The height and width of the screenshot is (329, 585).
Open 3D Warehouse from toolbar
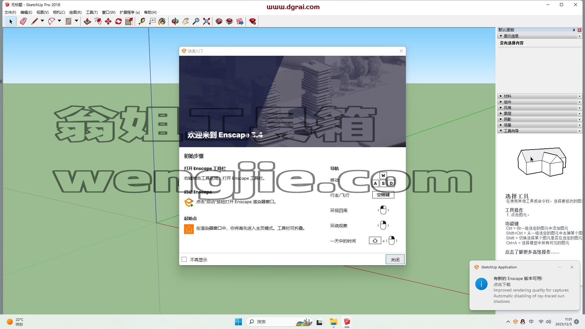pos(219,21)
